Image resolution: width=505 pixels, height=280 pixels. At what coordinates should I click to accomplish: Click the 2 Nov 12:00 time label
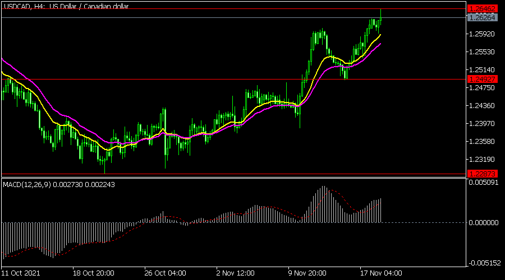click(x=236, y=273)
